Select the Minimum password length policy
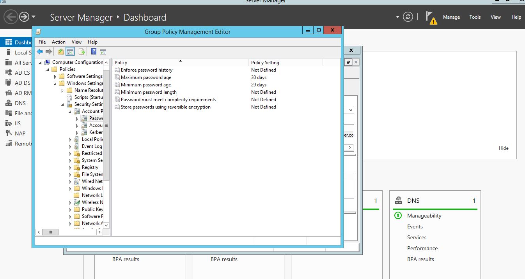The image size is (525, 279). tap(149, 92)
